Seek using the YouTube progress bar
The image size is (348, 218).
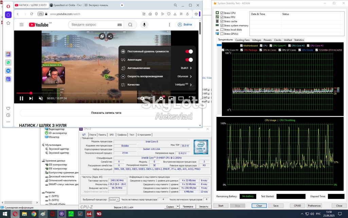pyautogui.click(x=106, y=93)
